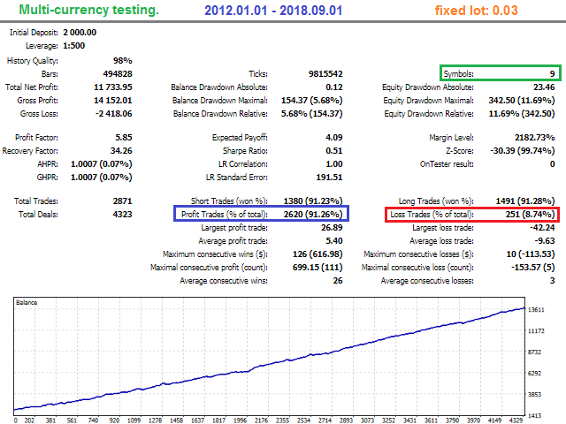Click Maximal consecutive loss value -153.57 (5)
Screen dimensions: 566x424
click(x=533, y=268)
